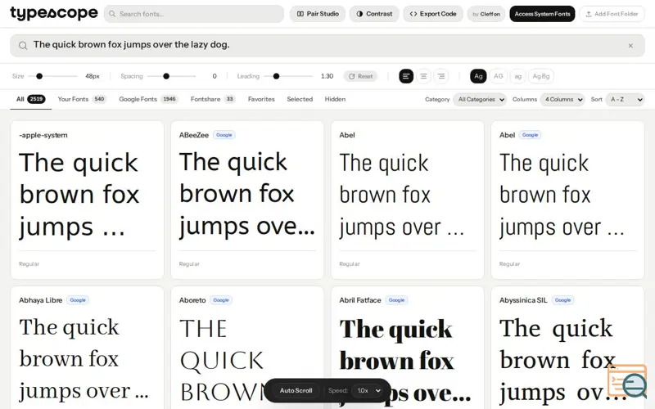The image size is (655, 409).
Task: Adjust the Leading slider handle
Action: tap(276, 76)
